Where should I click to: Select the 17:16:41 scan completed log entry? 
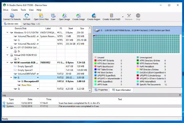pos(92,103)
